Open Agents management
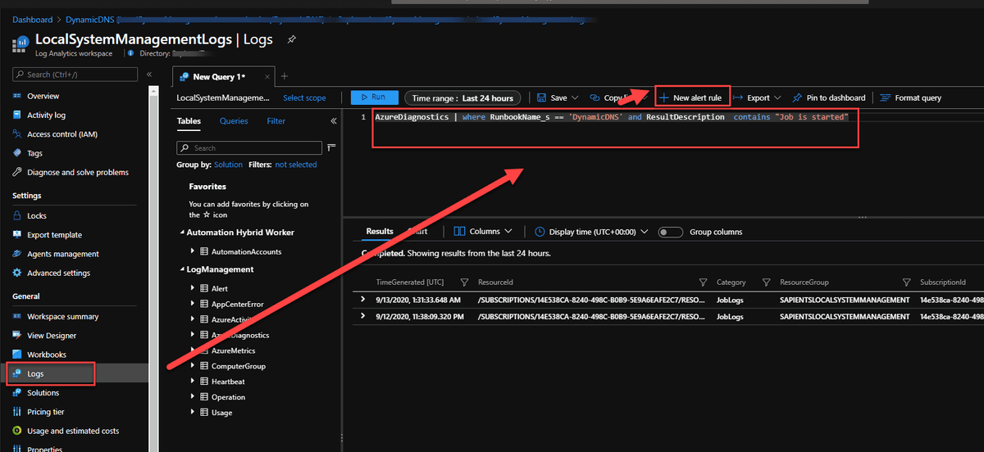This screenshot has height=452, width=984. click(x=62, y=254)
